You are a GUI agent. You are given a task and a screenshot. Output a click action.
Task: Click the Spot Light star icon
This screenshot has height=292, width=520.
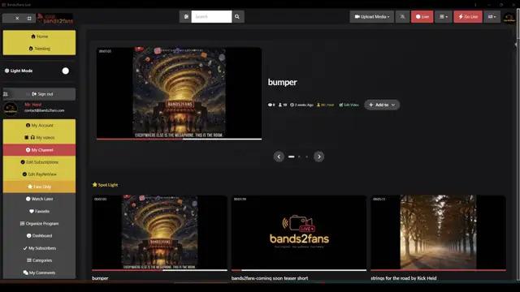tap(94, 185)
